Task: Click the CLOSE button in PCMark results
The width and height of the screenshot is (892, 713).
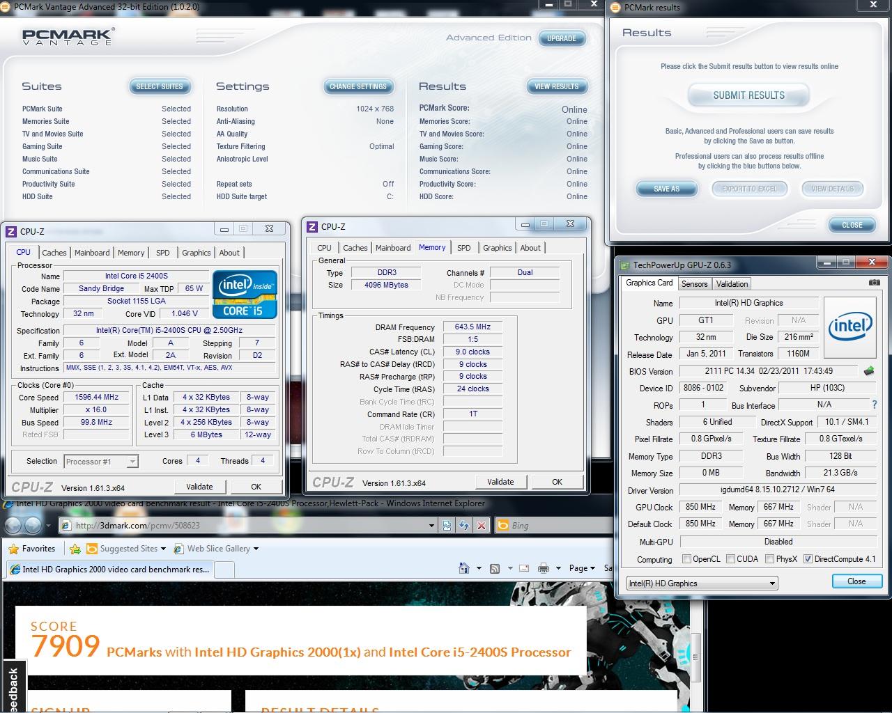Action: point(852,225)
